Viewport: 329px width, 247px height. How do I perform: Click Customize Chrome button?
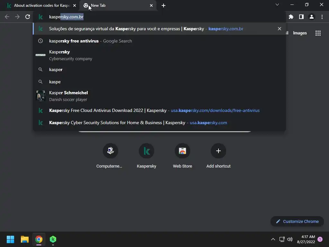[x=297, y=221]
